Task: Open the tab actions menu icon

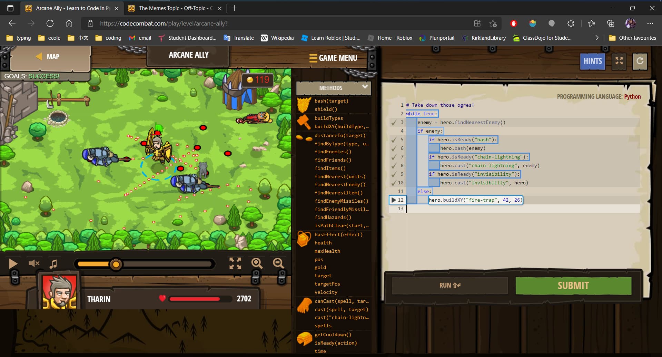Action: point(10,8)
